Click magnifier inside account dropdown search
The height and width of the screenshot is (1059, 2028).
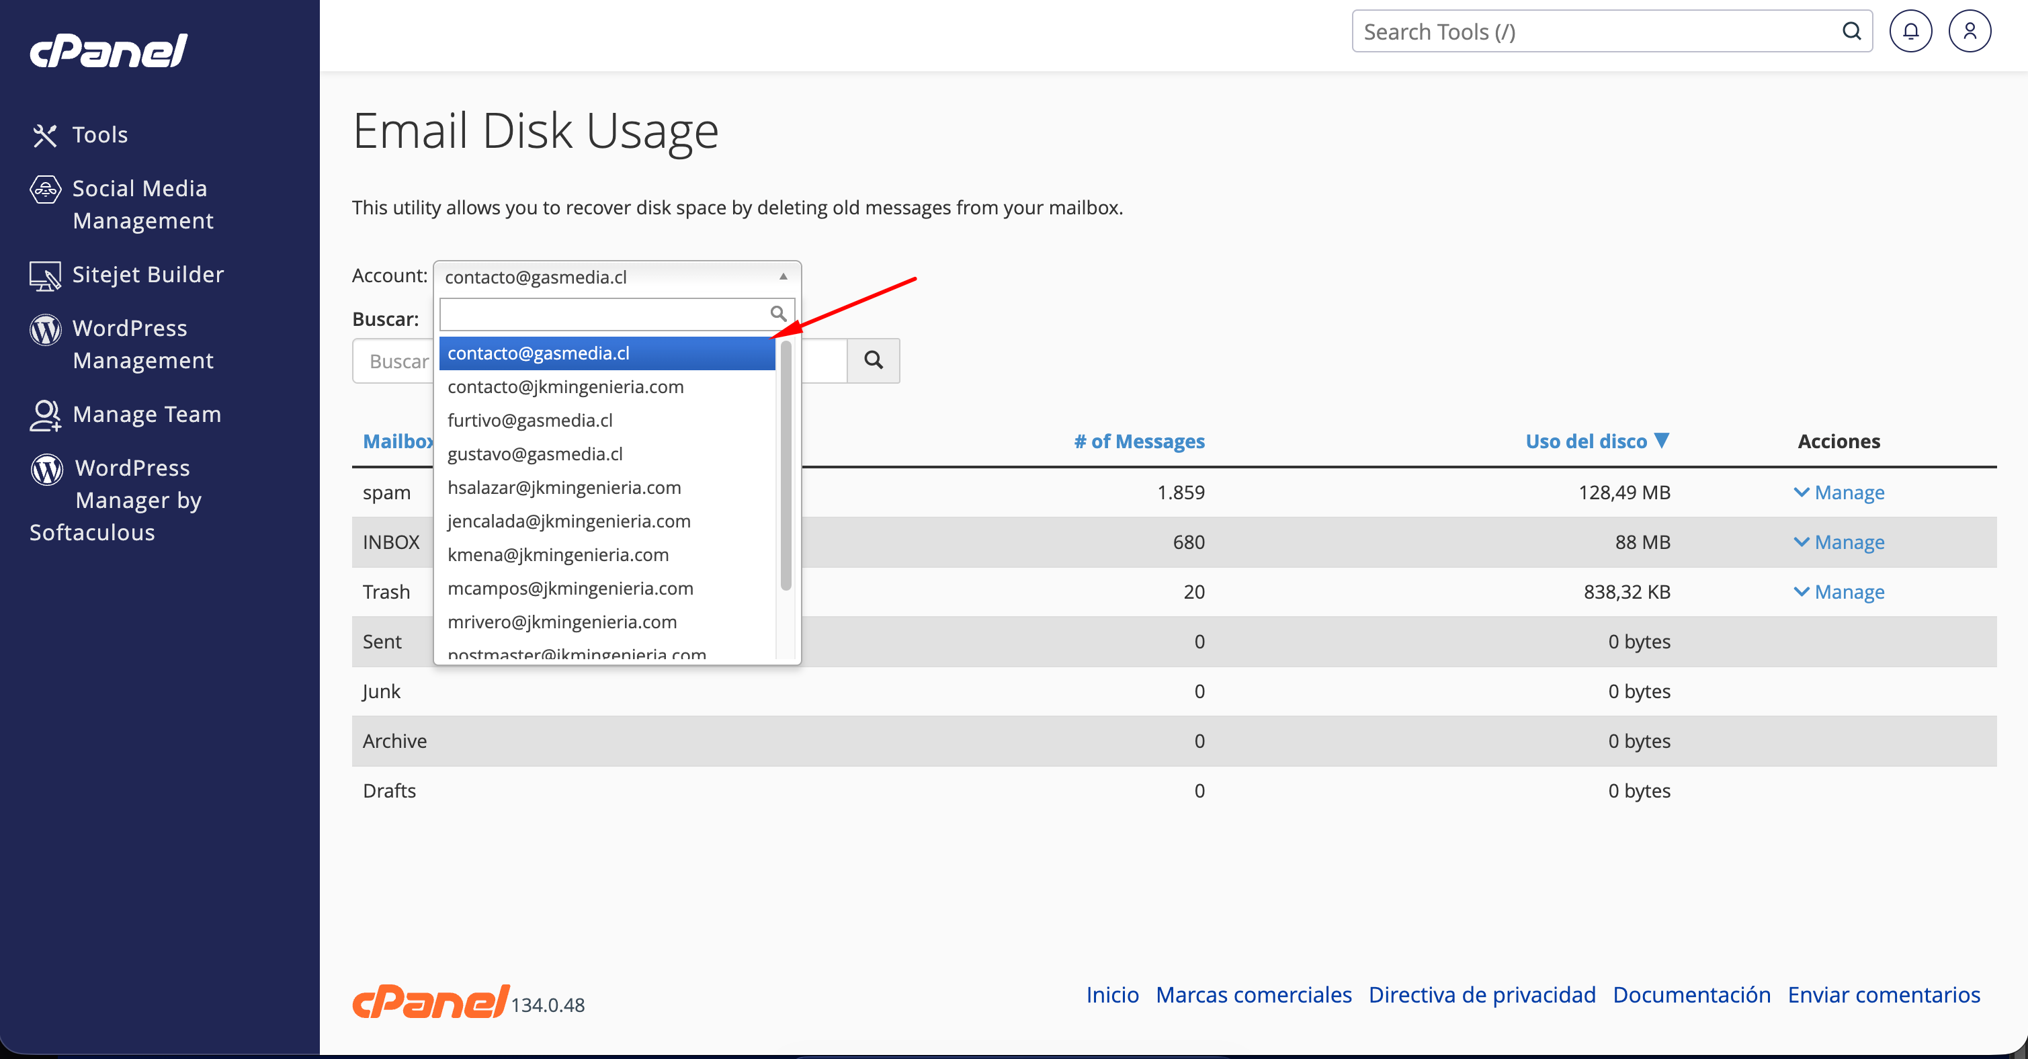778,314
